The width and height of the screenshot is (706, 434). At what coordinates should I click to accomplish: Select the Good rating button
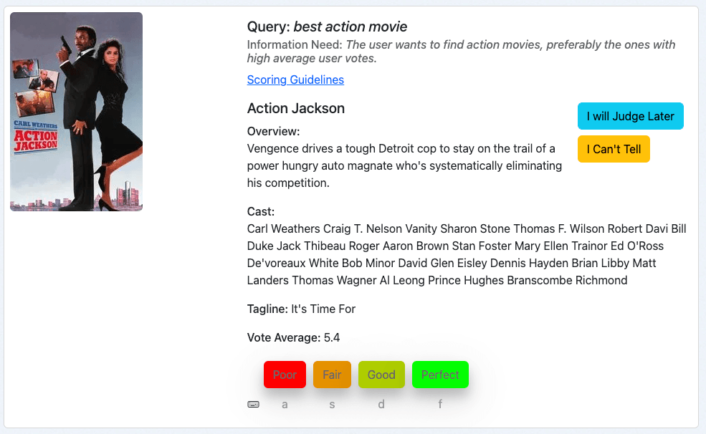coord(381,375)
